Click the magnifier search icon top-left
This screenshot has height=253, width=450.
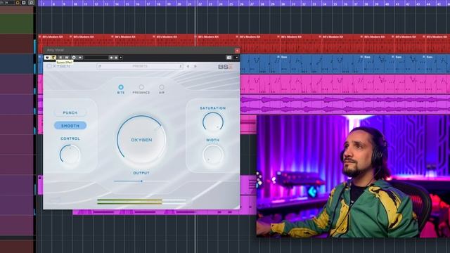31,3
